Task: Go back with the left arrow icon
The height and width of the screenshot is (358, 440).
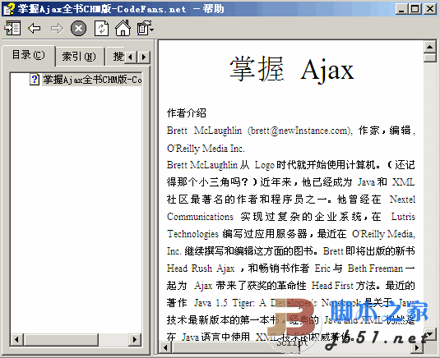Action: [x=35, y=28]
